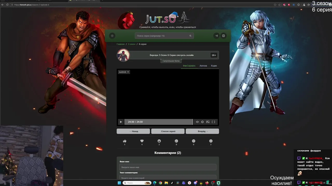Enter fullscreen in the video player
Image resolution: width=332 pixels, height=186 pixels.
point(213,122)
